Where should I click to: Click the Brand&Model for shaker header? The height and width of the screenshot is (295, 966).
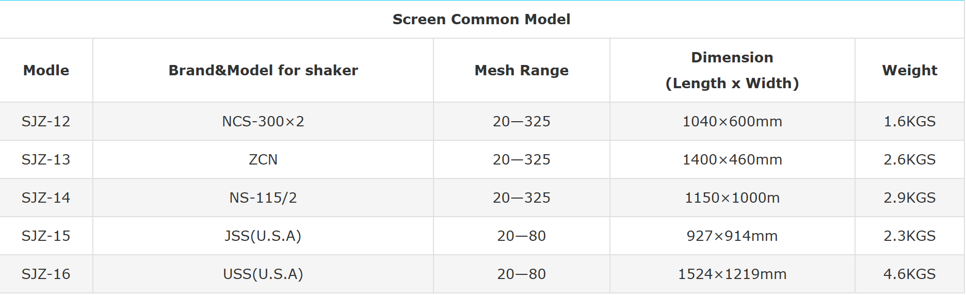pyautogui.click(x=263, y=70)
